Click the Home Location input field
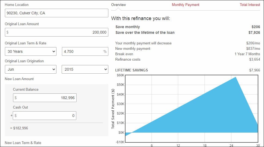This screenshot has width=264, height=147. (x=56, y=13)
